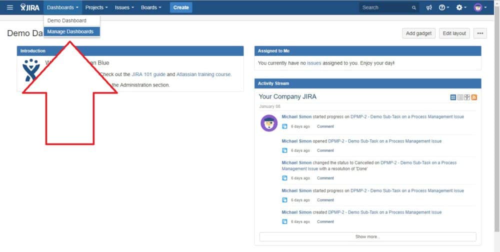500x252 pixels.
Task: Click Michael Simon's avatar in Activity Stream
Action: [x=269, y=123]
